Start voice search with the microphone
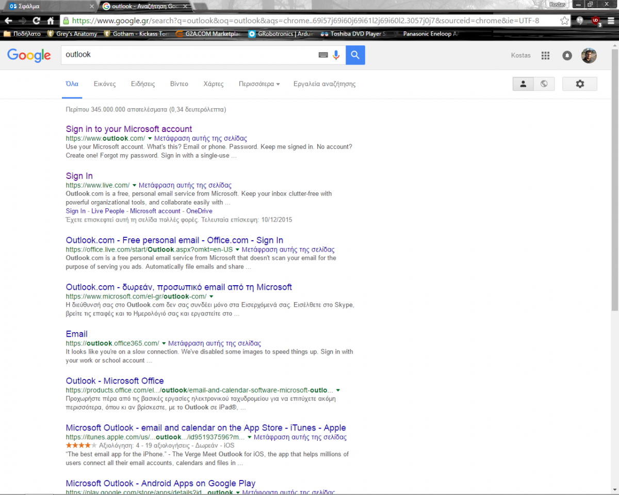This screenshot has height=495, width=619. pos(336,55)
